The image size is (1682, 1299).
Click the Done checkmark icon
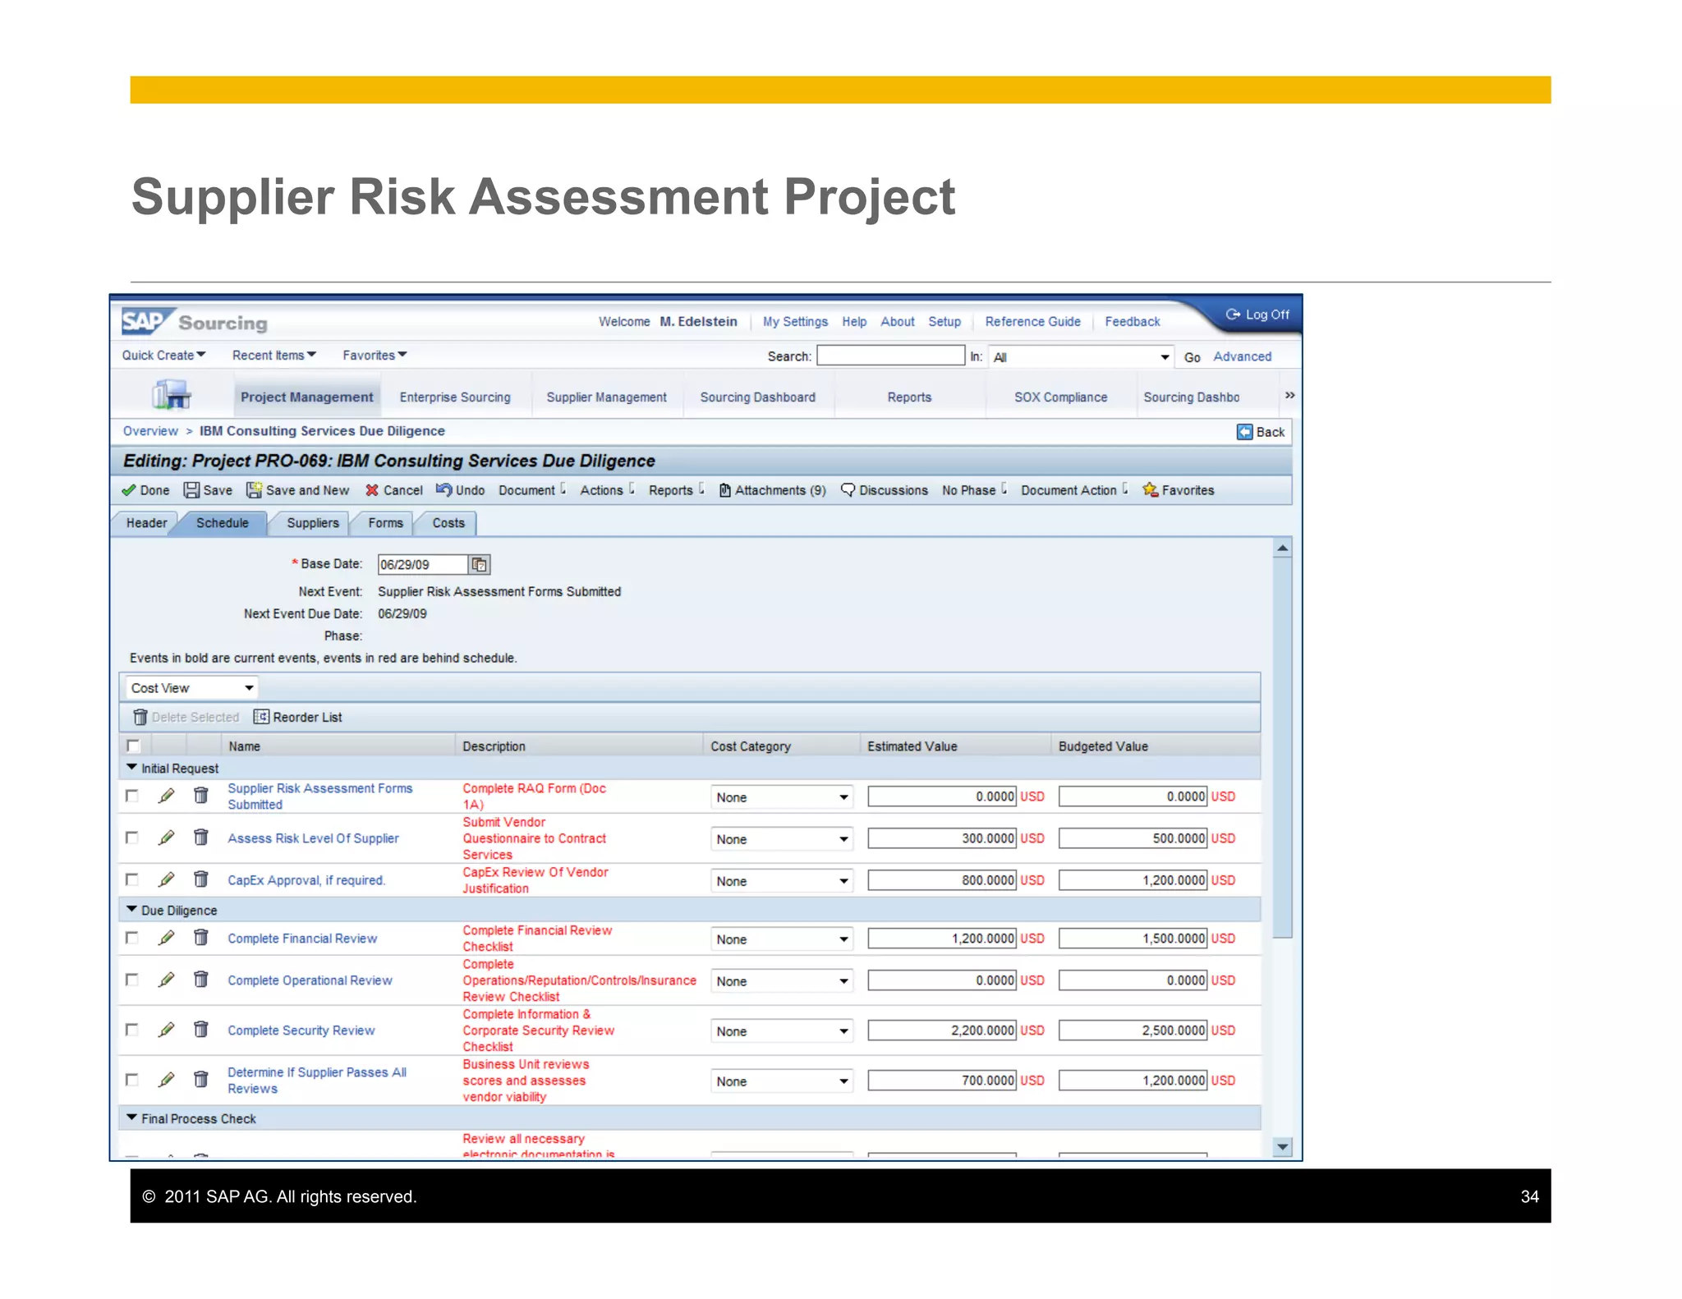pos(129,490)
